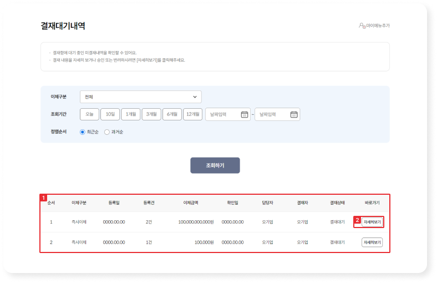Click the 100,000원 amount cell
The height and width of the screenshot is (283, 437).
204,242
